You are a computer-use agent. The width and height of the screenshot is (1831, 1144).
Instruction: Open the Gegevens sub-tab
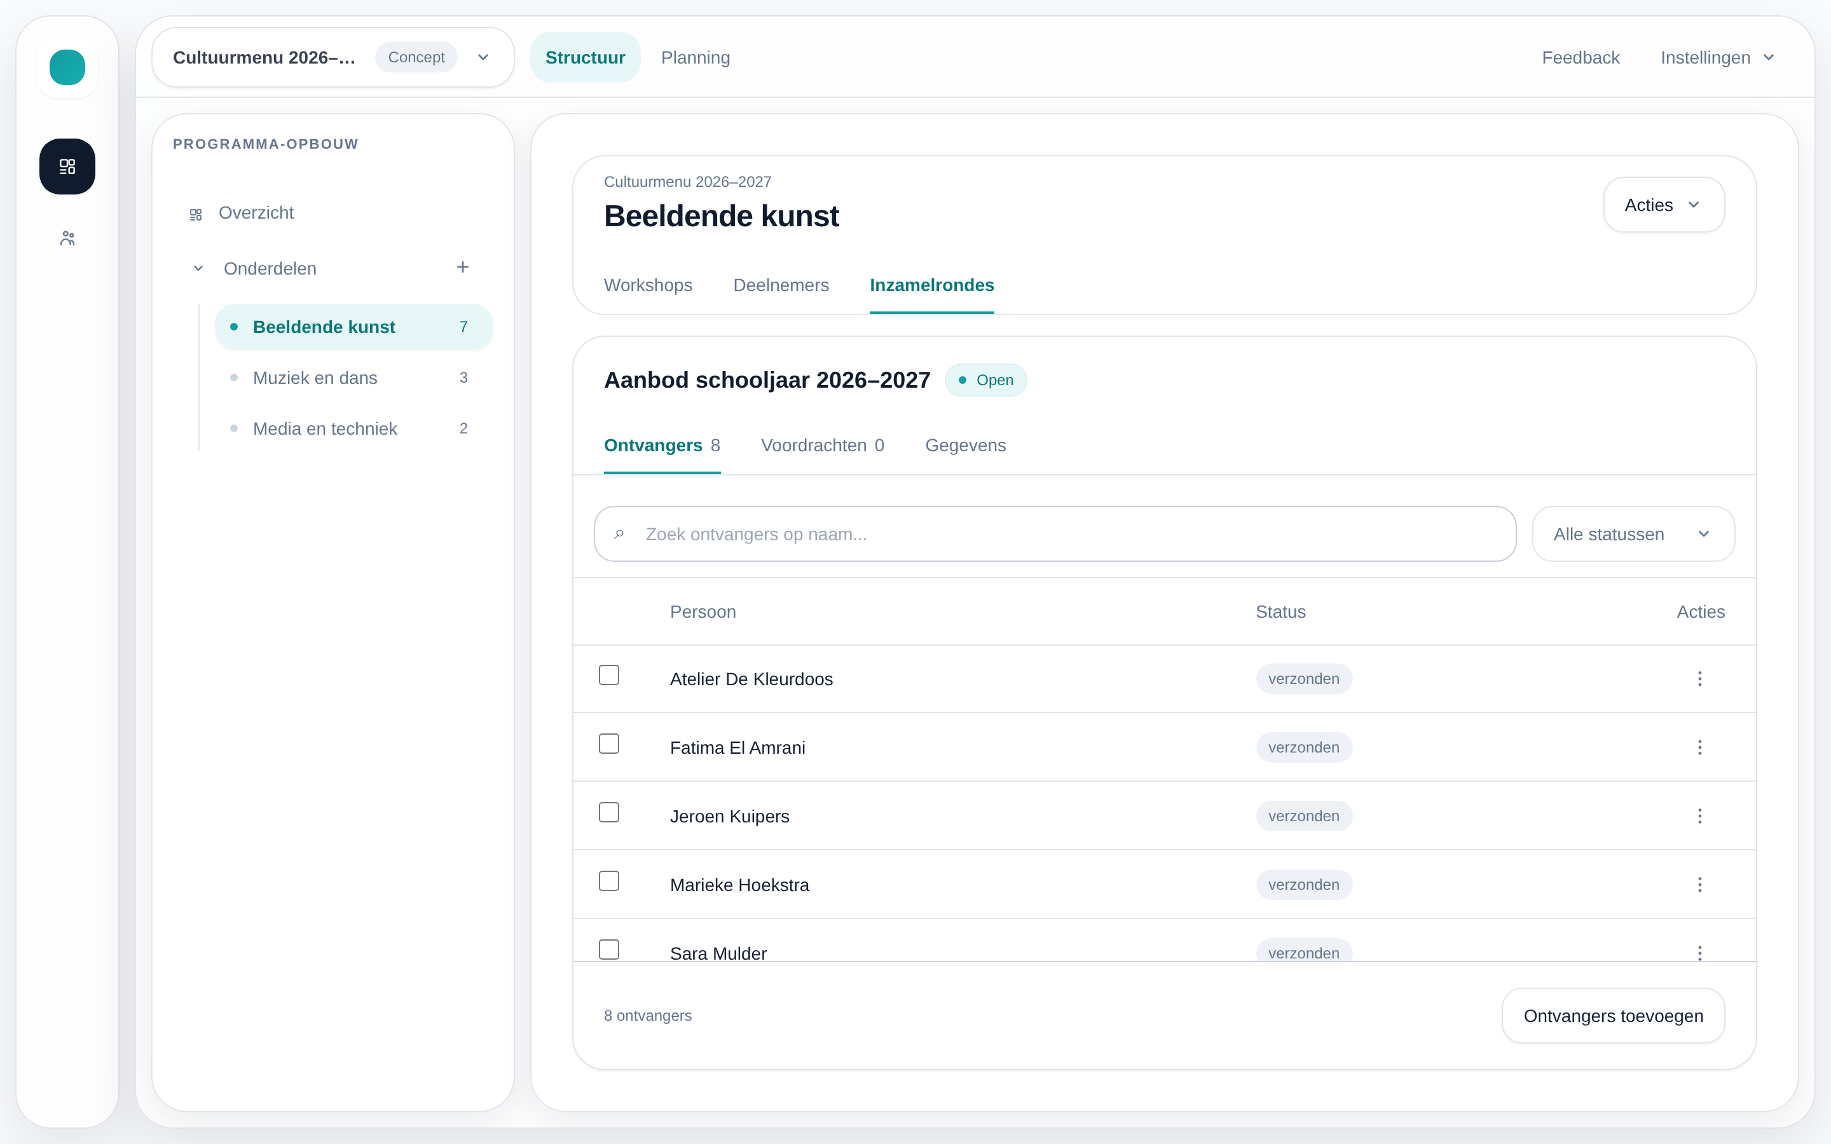click(966, 446)
